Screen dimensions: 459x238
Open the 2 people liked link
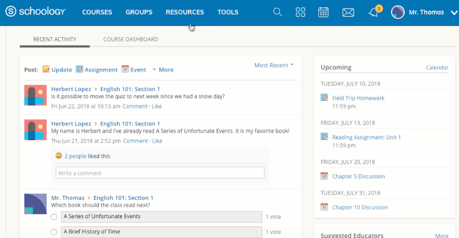coord(75,156)
